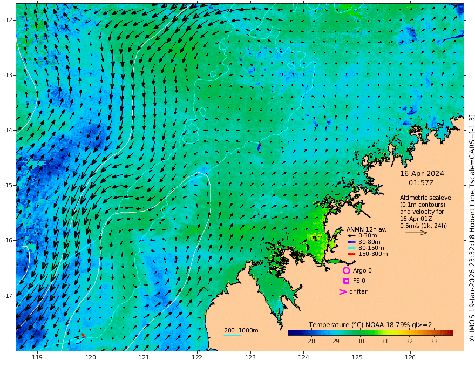Click the black 0-30m arrow legend symbol
This screenshot has width=475, height=367.
coord(351,236)
